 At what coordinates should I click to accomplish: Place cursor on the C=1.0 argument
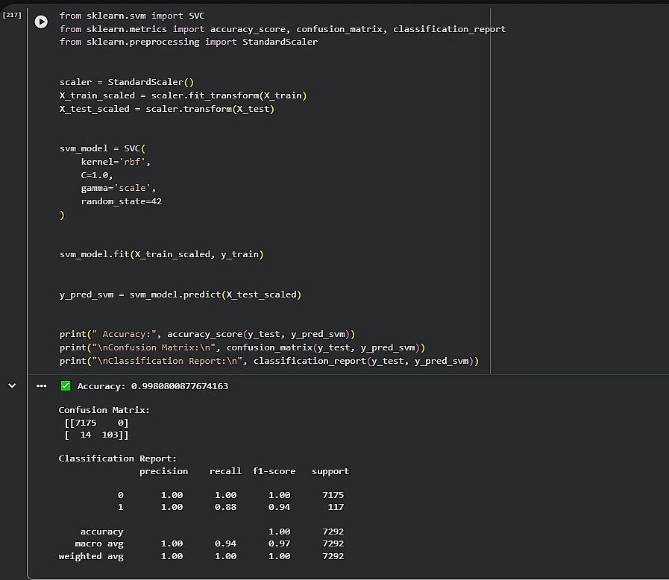97,175
